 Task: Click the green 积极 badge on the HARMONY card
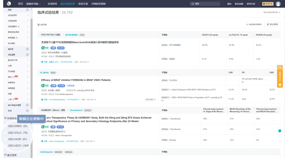tap(45, 127)
